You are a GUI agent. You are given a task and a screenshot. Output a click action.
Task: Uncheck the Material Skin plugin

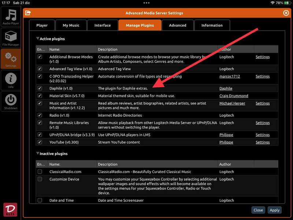(40, 96)
